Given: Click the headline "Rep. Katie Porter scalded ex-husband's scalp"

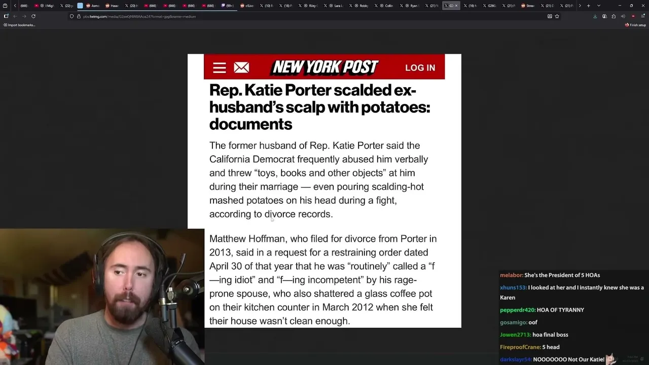Looking at the screenshot, I should 319,107.
